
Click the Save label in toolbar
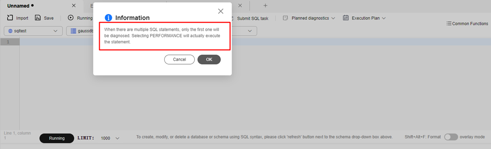pos(49,18)
